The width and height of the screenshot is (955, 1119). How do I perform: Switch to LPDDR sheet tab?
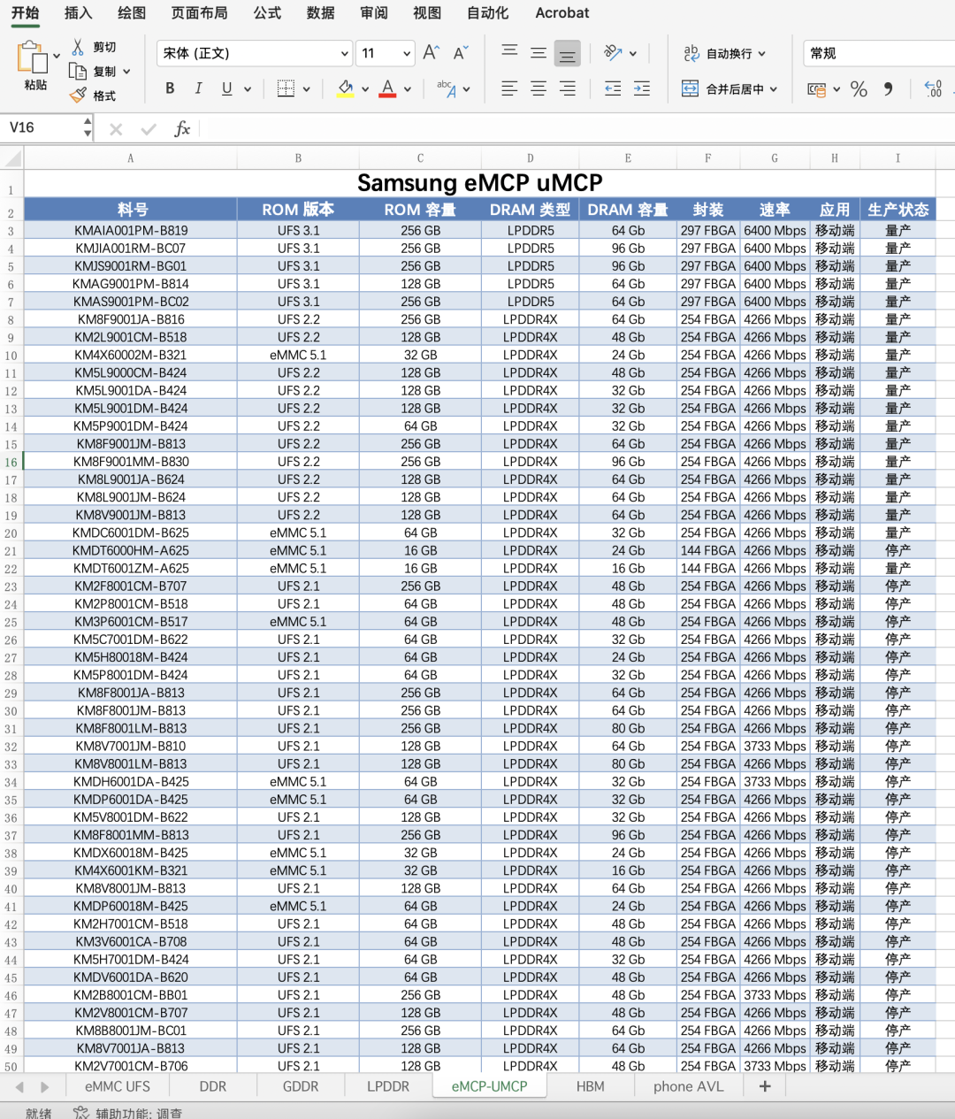[x=388, y=1086]
